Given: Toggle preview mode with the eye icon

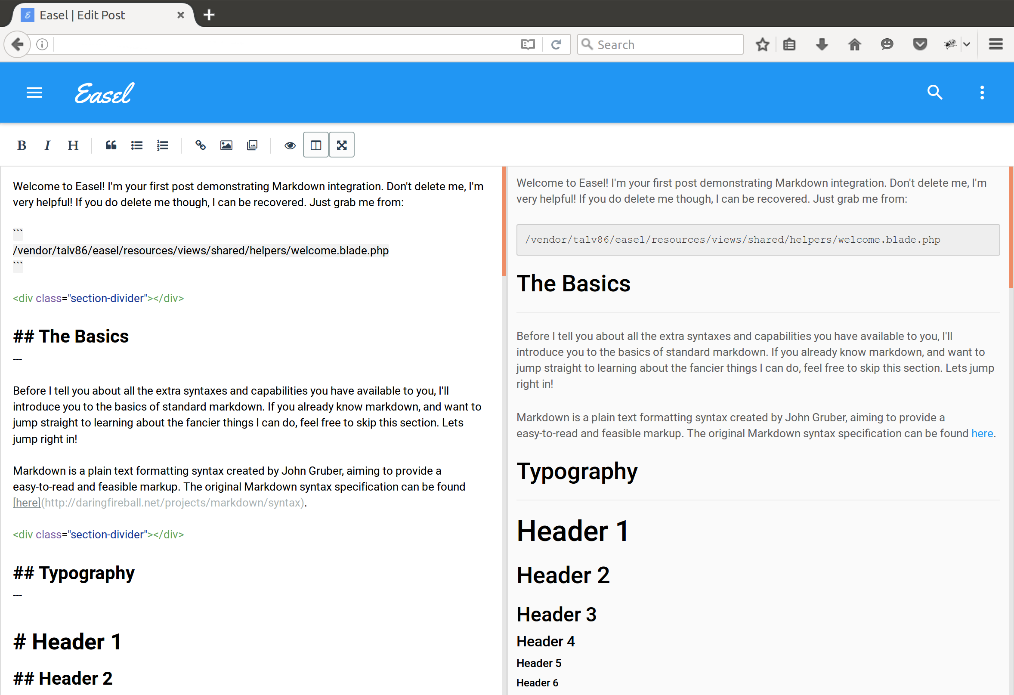Looking at the screenshot, I should point(290,145).
